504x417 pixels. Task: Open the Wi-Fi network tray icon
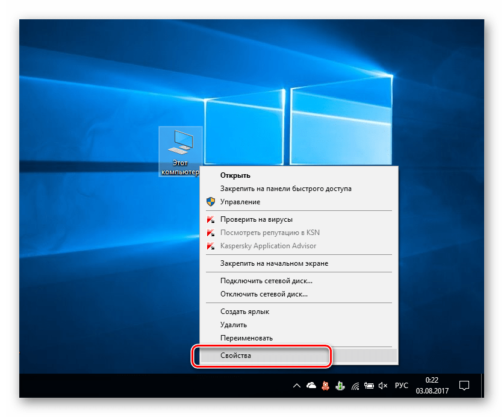pos(355,386)
